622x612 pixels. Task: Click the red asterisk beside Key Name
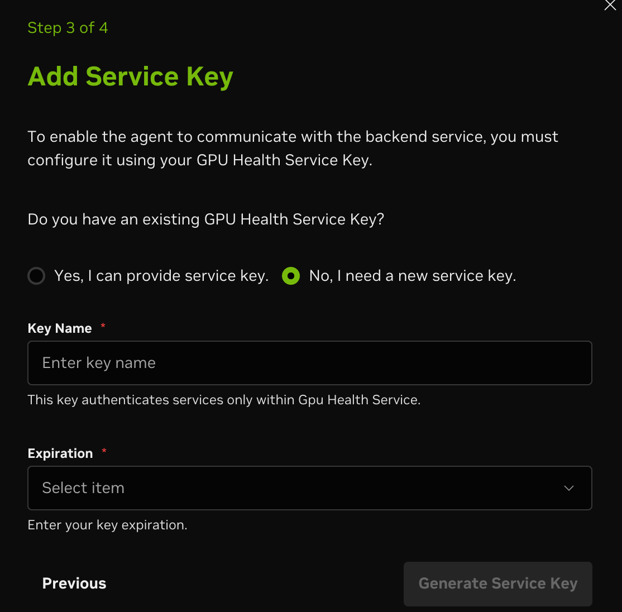(x=103, y=326)
